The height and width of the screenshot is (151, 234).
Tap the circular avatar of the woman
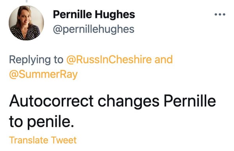point(27,23)
